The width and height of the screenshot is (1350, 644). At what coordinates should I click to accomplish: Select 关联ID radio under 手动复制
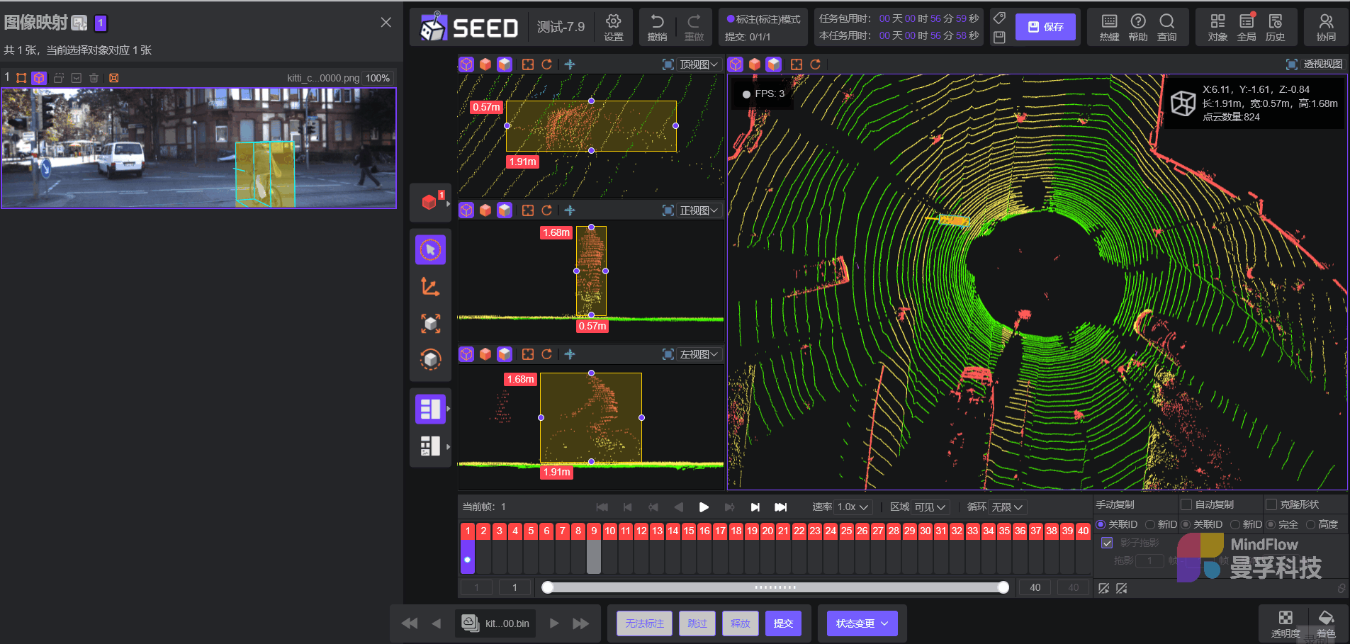coord(1101,524)
